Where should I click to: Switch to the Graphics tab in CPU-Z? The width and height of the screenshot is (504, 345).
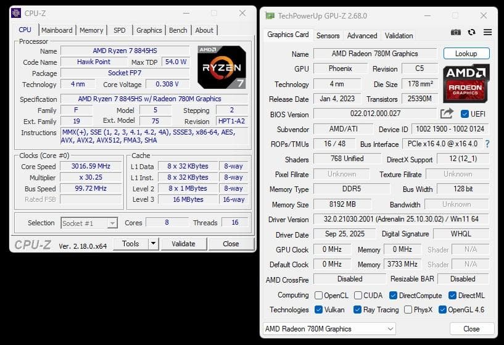pyautogui.click(x=149, y=30)
